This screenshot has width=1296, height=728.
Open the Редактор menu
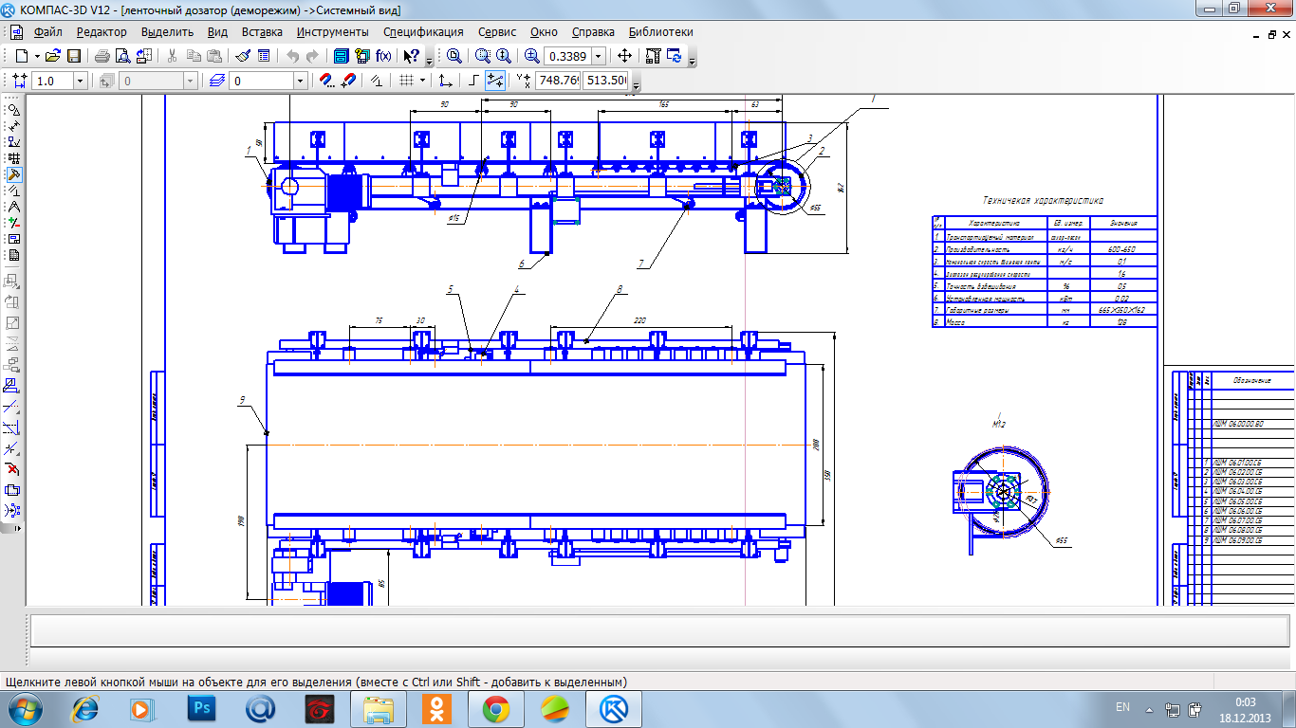coord(102,31)
